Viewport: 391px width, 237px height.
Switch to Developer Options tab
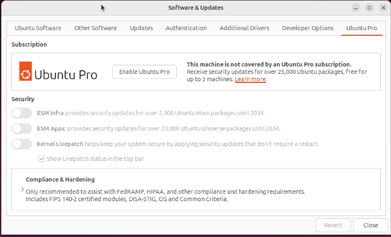(308, 28)
